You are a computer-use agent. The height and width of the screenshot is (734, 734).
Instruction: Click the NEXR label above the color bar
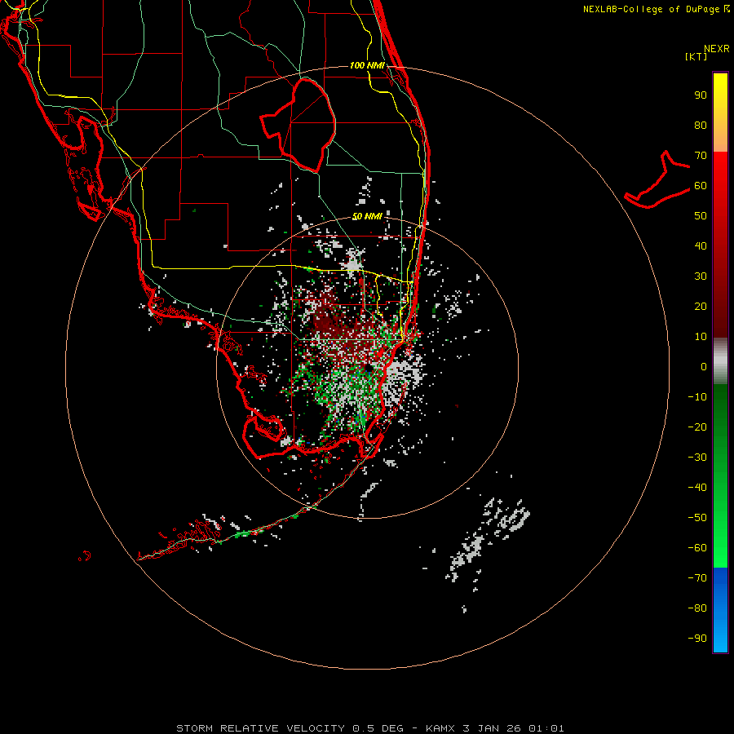pyautogui.click(x=717, y=49)
